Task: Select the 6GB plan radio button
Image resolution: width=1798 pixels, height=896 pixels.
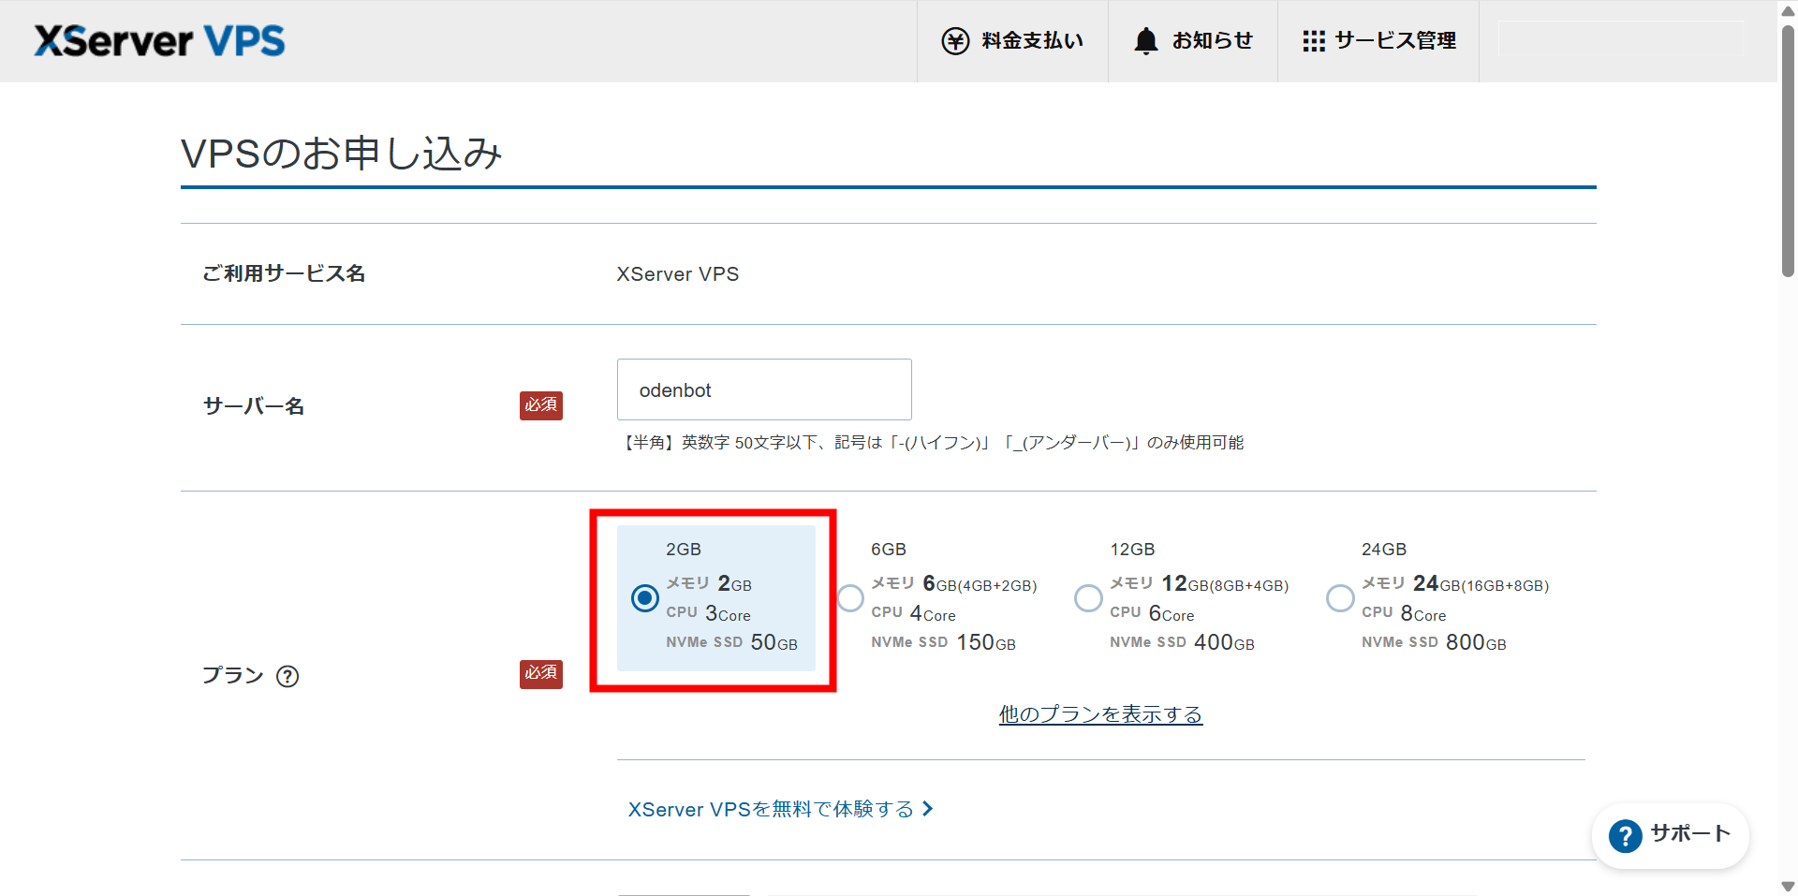Action: [850, 598]
